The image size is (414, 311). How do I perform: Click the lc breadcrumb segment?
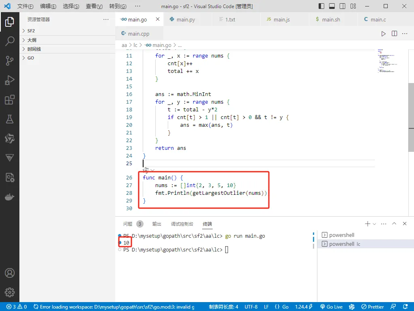click(135, 45)
